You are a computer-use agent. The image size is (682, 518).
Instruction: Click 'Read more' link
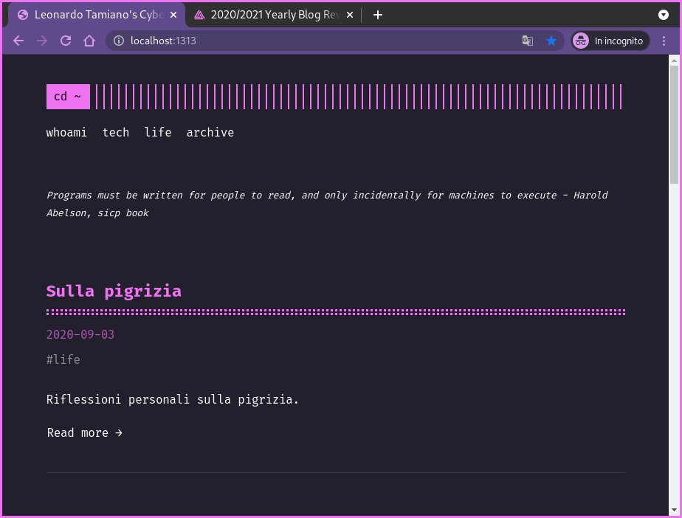pos(85,432)
